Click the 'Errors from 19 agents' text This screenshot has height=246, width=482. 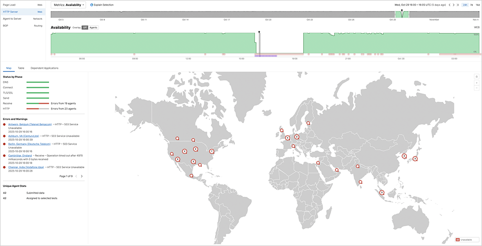click(64, 103)
